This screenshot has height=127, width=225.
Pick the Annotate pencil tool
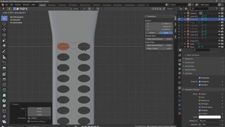tap(4, 52)
